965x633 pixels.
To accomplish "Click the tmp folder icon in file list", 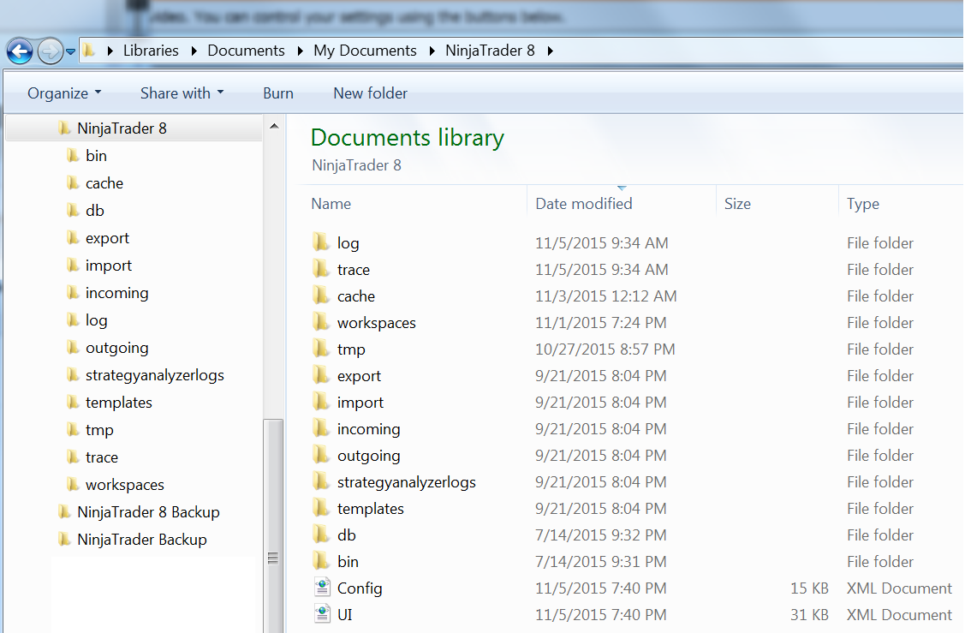I will click(320, 349).
